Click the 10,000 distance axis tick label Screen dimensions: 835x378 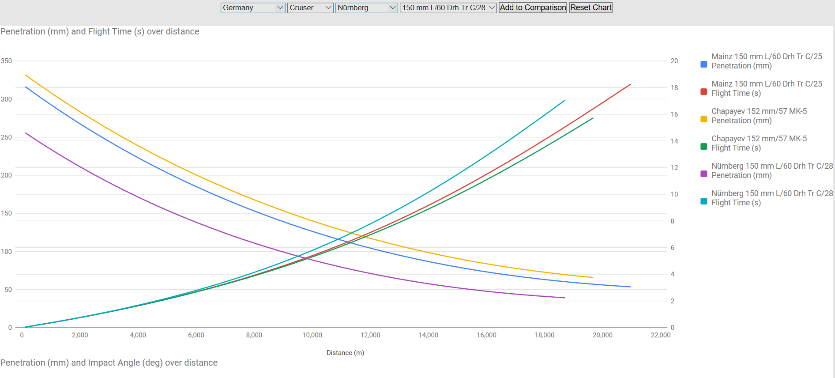[x=312, y=335]
